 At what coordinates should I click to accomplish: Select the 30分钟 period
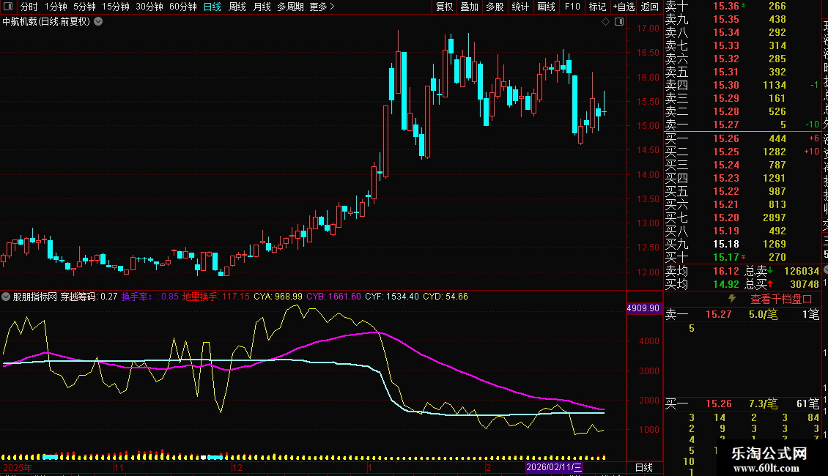pos(149,7)
